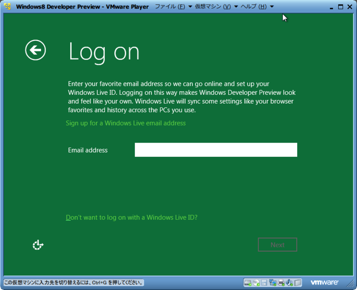Viewport: 357px width, 290px height.
Task: Click the network adapter device icon
Action: (273, 283)
